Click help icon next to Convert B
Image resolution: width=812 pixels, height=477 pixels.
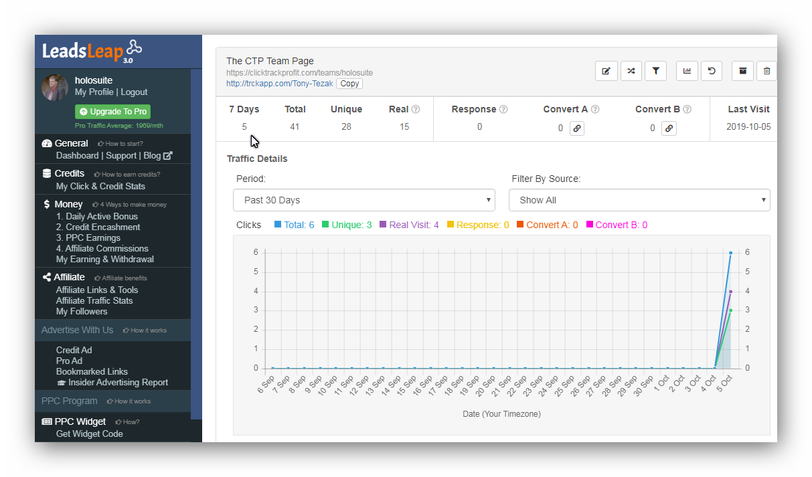click(687, 109)
